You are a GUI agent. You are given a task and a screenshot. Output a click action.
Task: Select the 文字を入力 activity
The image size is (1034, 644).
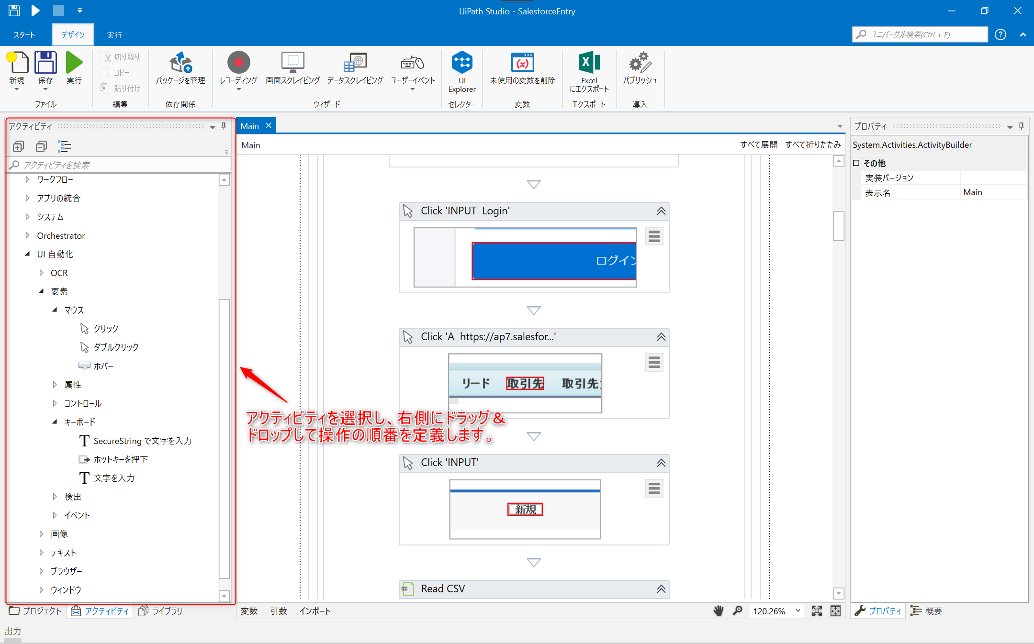tap(107, 478)
